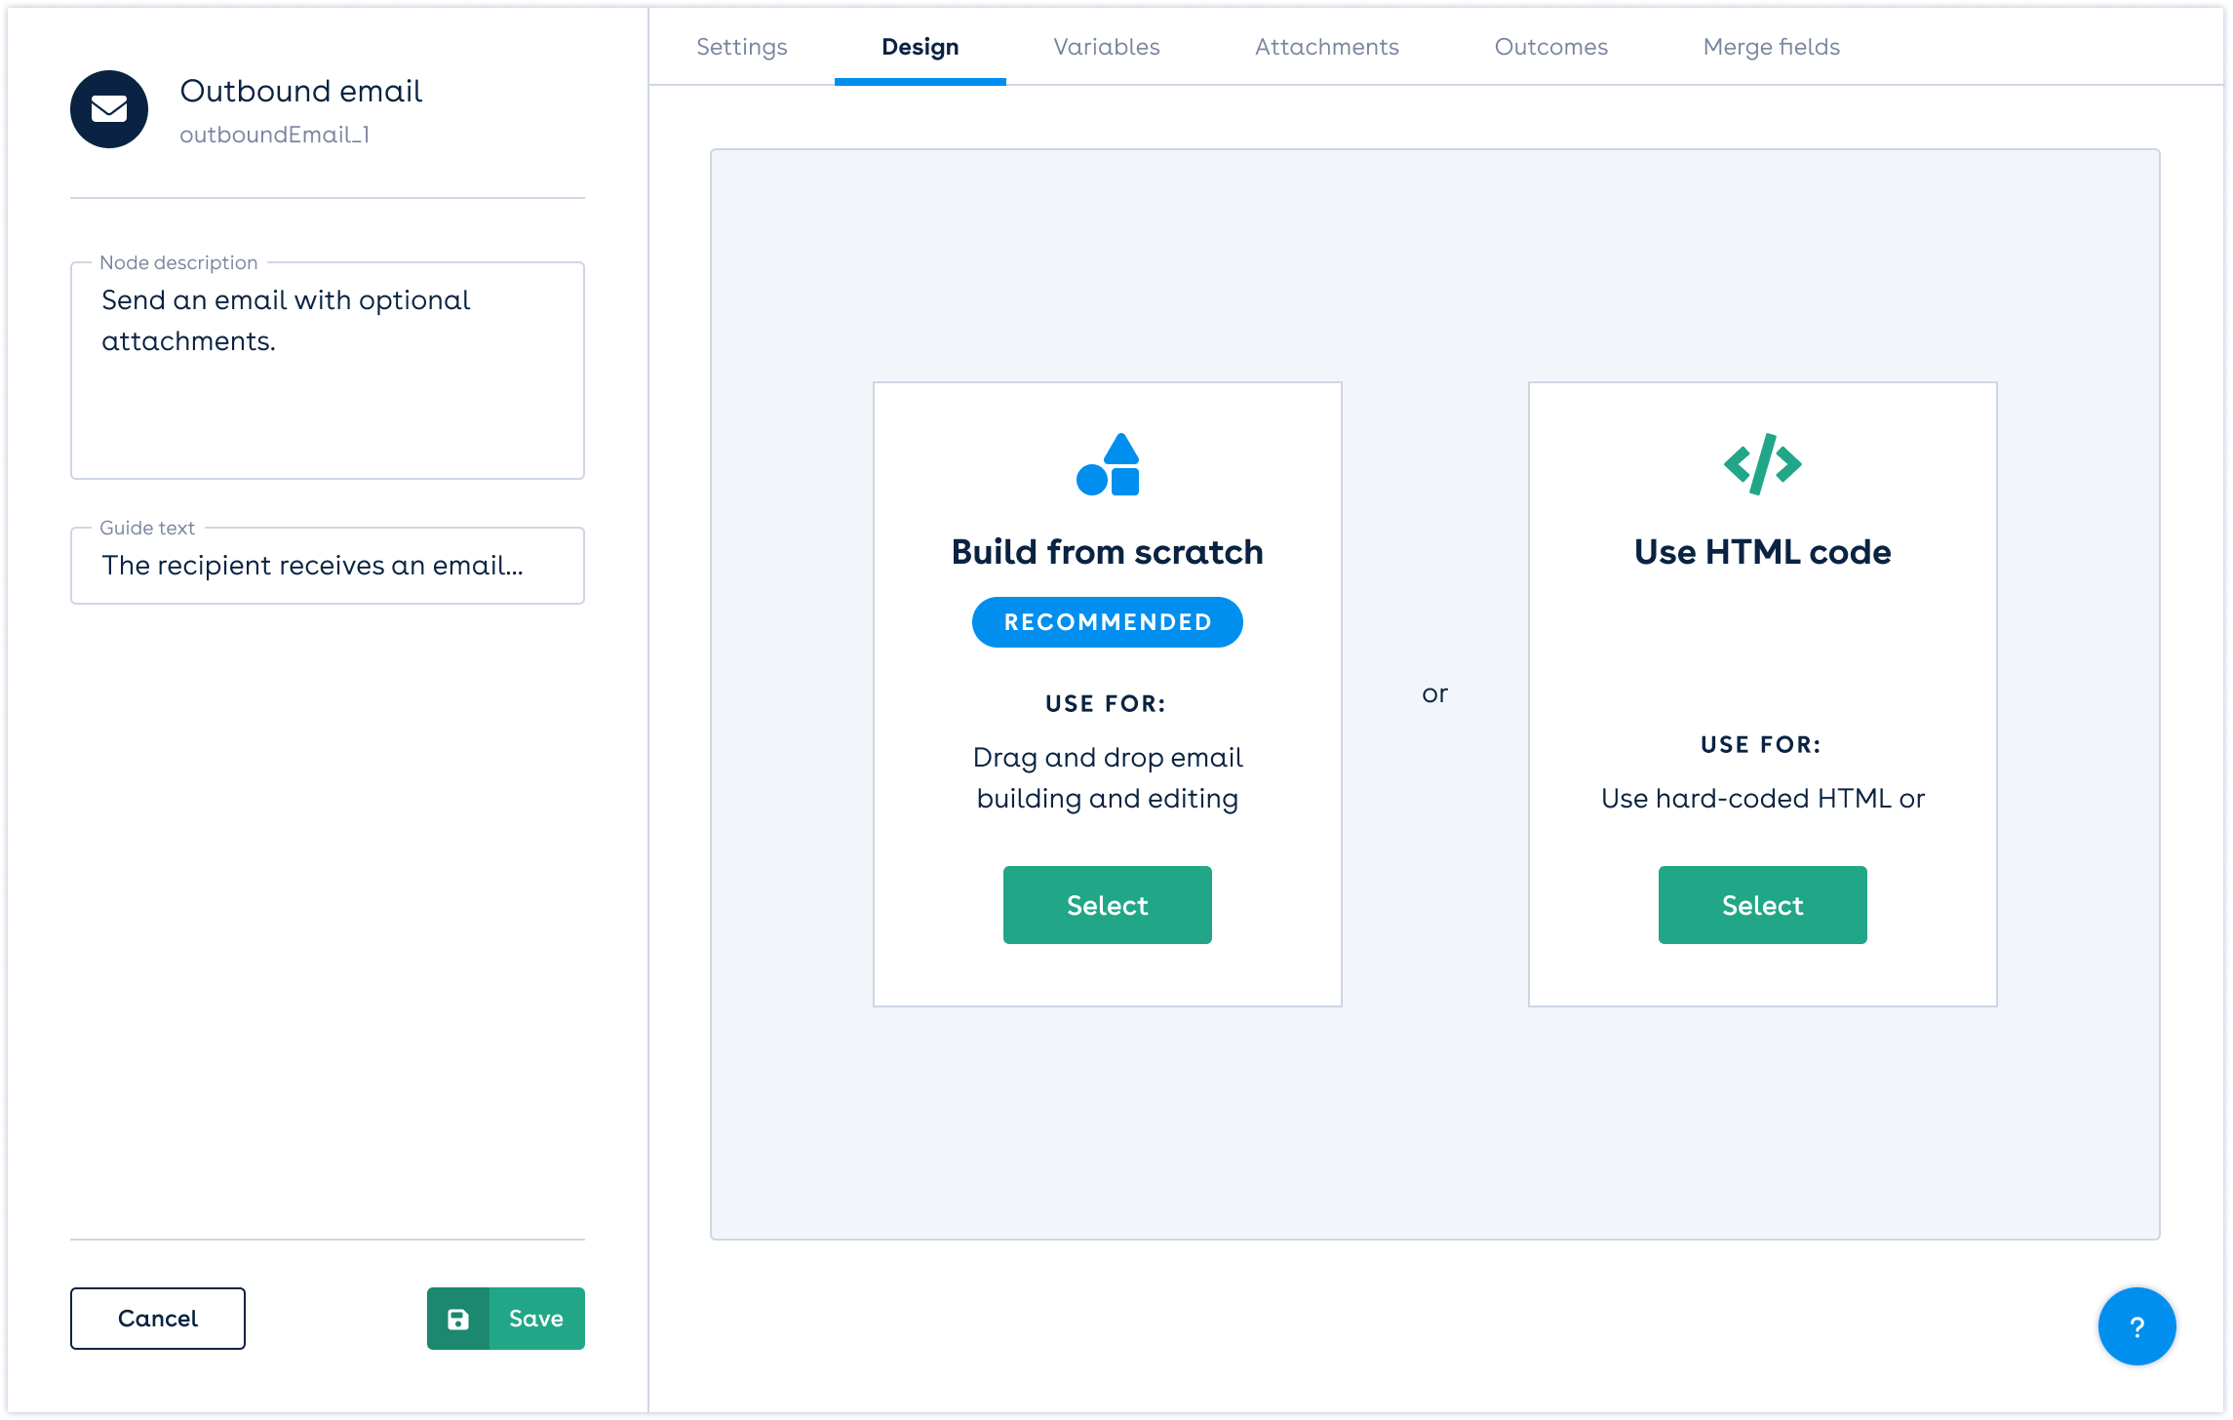Click the RECOMMENDED badge
The height and width of the screenshot is (1420, 2233).
(x=1108, y=622)
